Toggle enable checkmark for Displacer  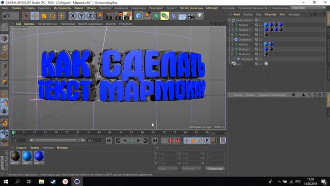pyautogui.click(x=262, y=59)
